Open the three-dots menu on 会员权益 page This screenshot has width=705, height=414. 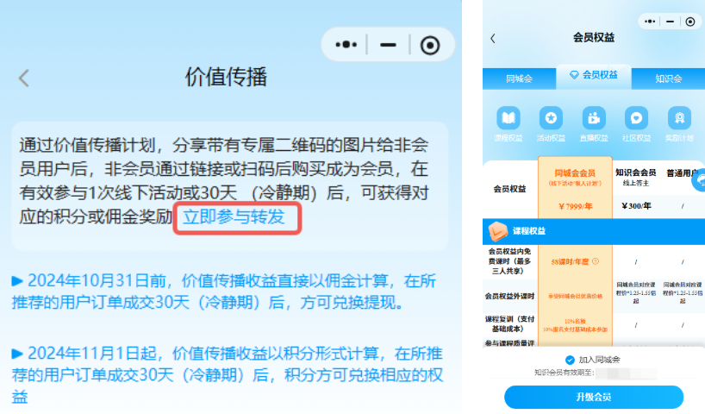point(649,22)
